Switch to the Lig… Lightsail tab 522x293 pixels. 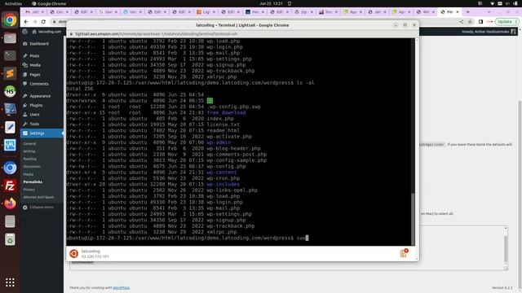[x=205, y=11]
